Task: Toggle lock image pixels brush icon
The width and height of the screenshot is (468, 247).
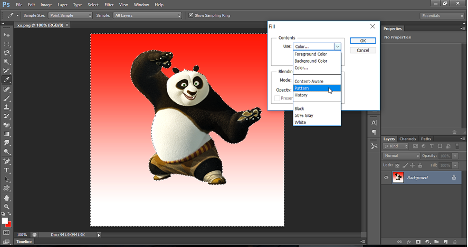Action: (x=405, y=165)
